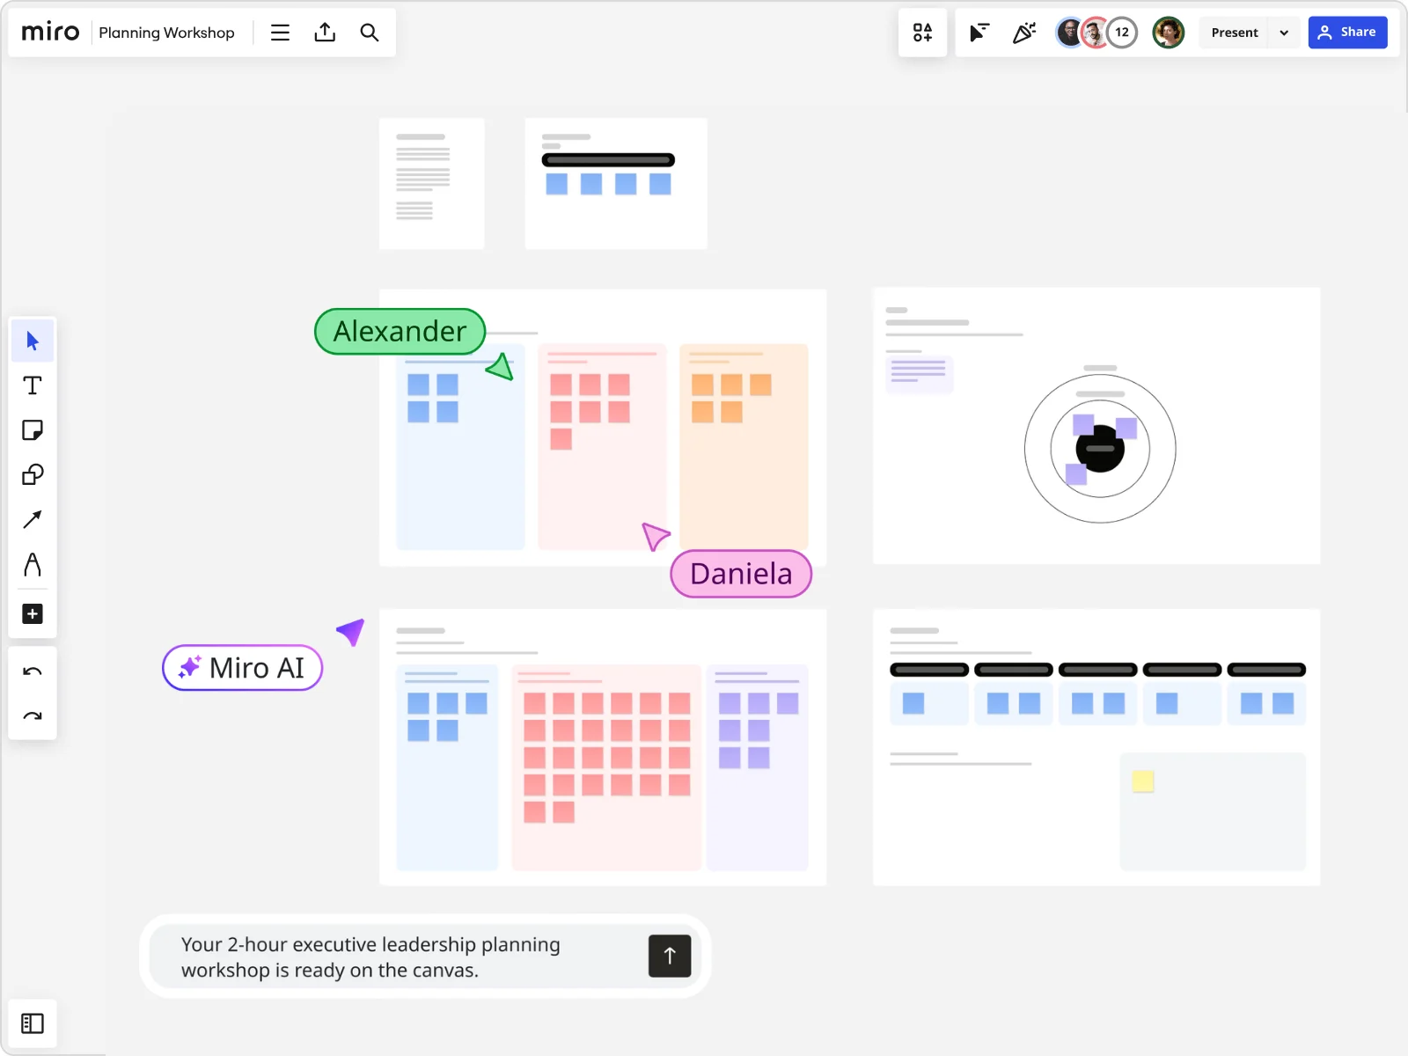Select the text document frame thumbnail

click(x=431, y=183)
